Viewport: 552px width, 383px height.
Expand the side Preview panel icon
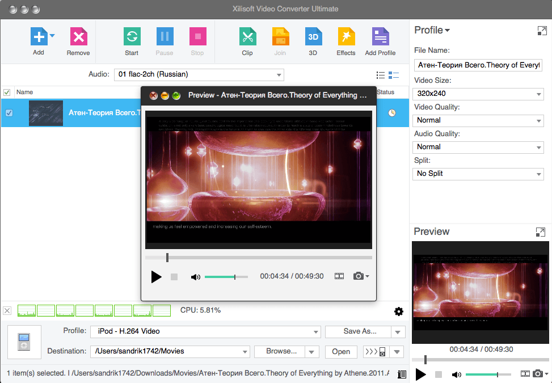pyautogui.click(x=541, y=232)
